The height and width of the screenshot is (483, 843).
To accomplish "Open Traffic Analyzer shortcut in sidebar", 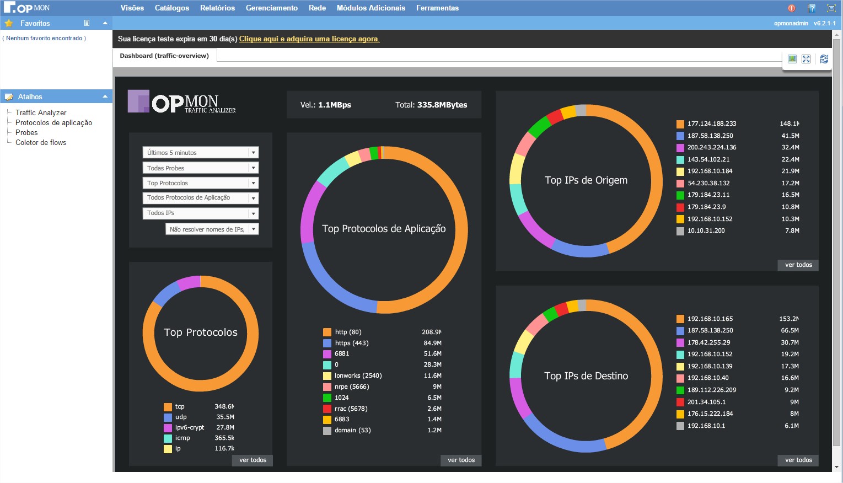I will tap(41, 112).
